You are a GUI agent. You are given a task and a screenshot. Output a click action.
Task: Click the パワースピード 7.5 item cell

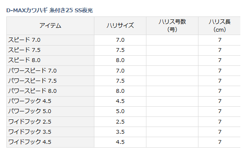[x=50, y=81]
